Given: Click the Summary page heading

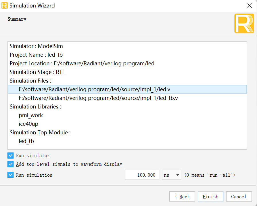Looking at the screenshot, I should [x=17, y=19].
